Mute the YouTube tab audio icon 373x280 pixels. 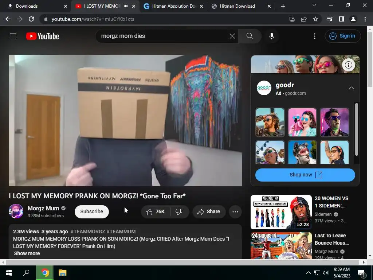pos(126,6)
